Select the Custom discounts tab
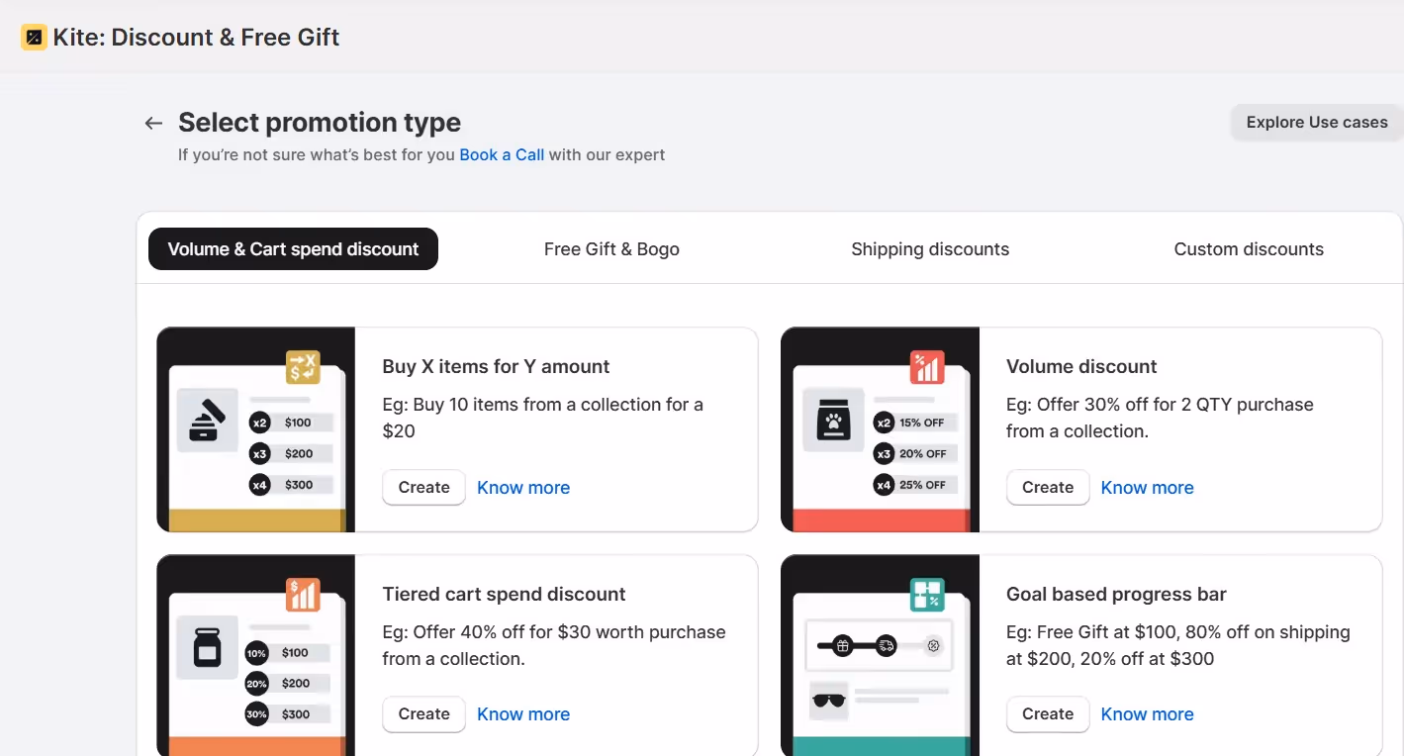This screenshot has width=1404, height=756. tap(1249, 249)
